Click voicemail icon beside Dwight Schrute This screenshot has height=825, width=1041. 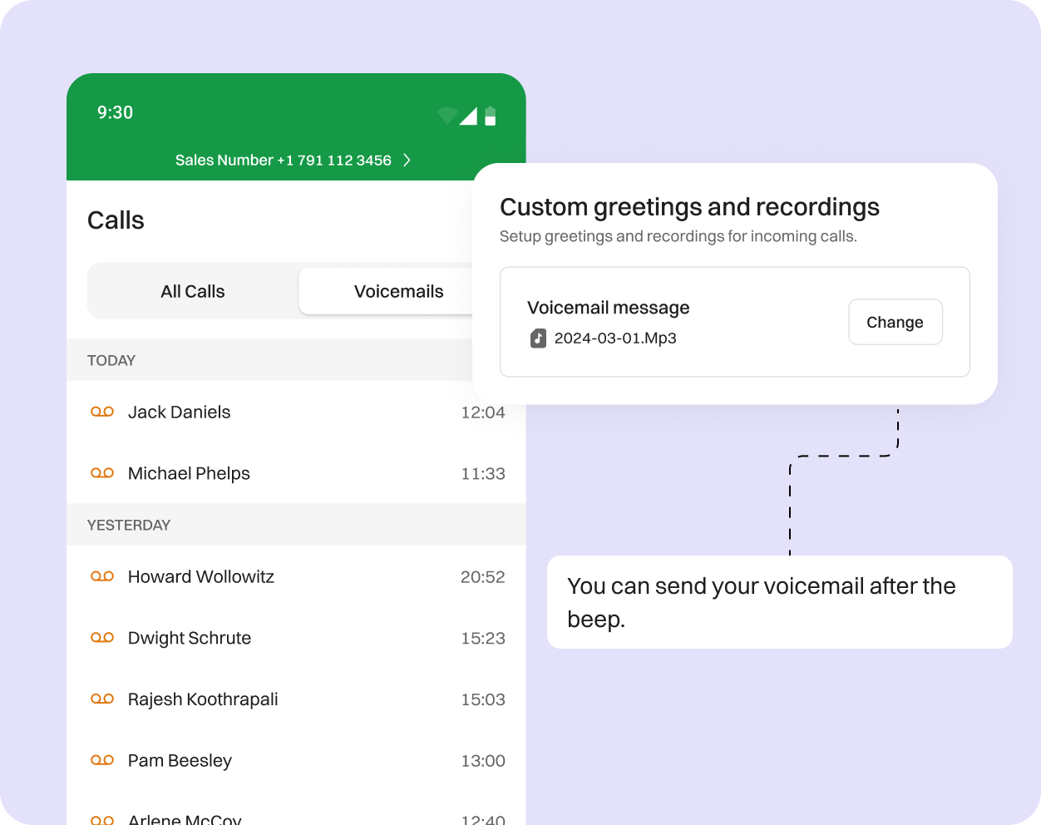point(102,638)
